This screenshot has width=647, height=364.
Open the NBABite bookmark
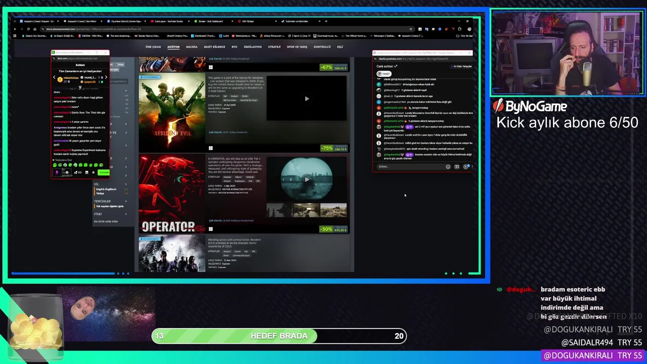91,36
